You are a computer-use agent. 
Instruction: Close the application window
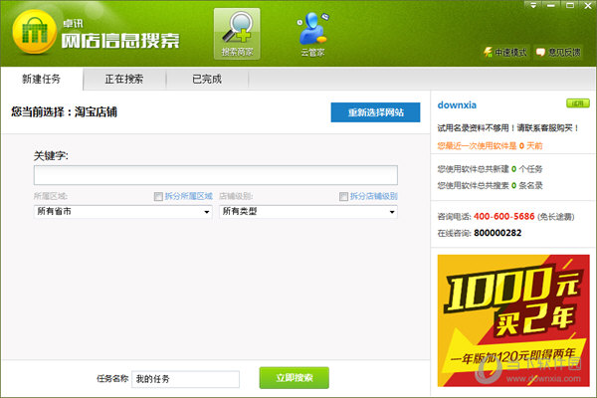coord(587,5)
